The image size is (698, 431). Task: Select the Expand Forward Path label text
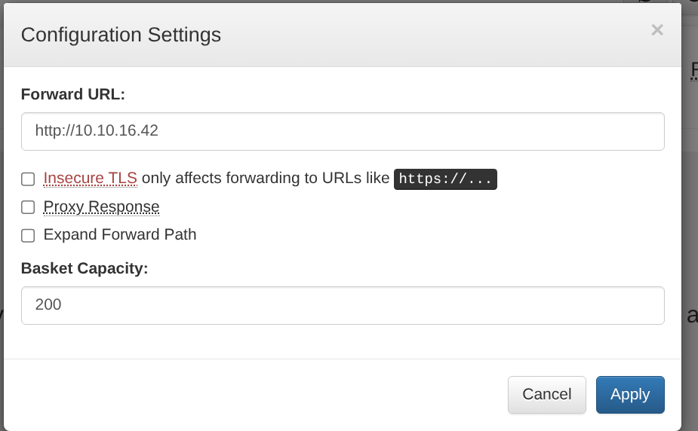coord(120,234)
